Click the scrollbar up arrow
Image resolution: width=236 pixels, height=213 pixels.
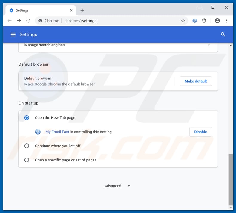pos(230,45)
